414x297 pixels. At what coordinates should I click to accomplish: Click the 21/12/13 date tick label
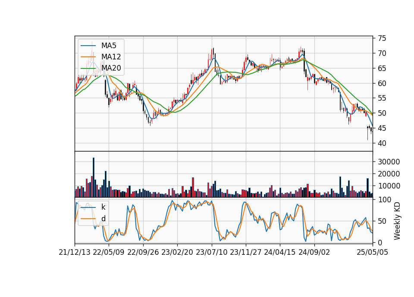click(75, 252)
